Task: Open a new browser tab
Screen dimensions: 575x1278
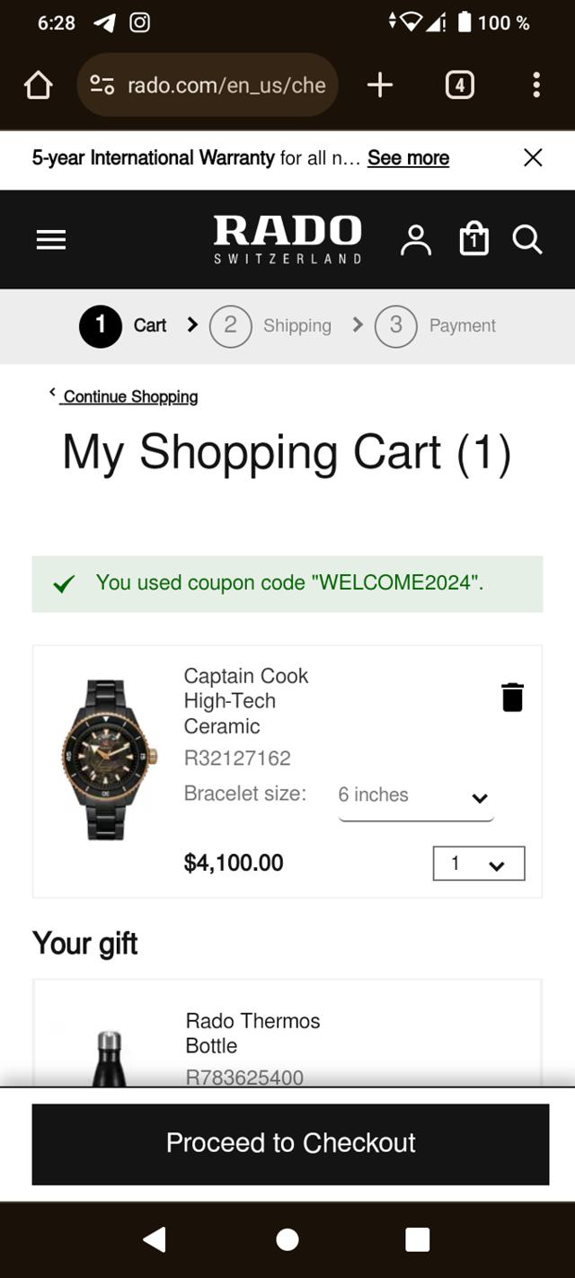Action: point(380,85)
